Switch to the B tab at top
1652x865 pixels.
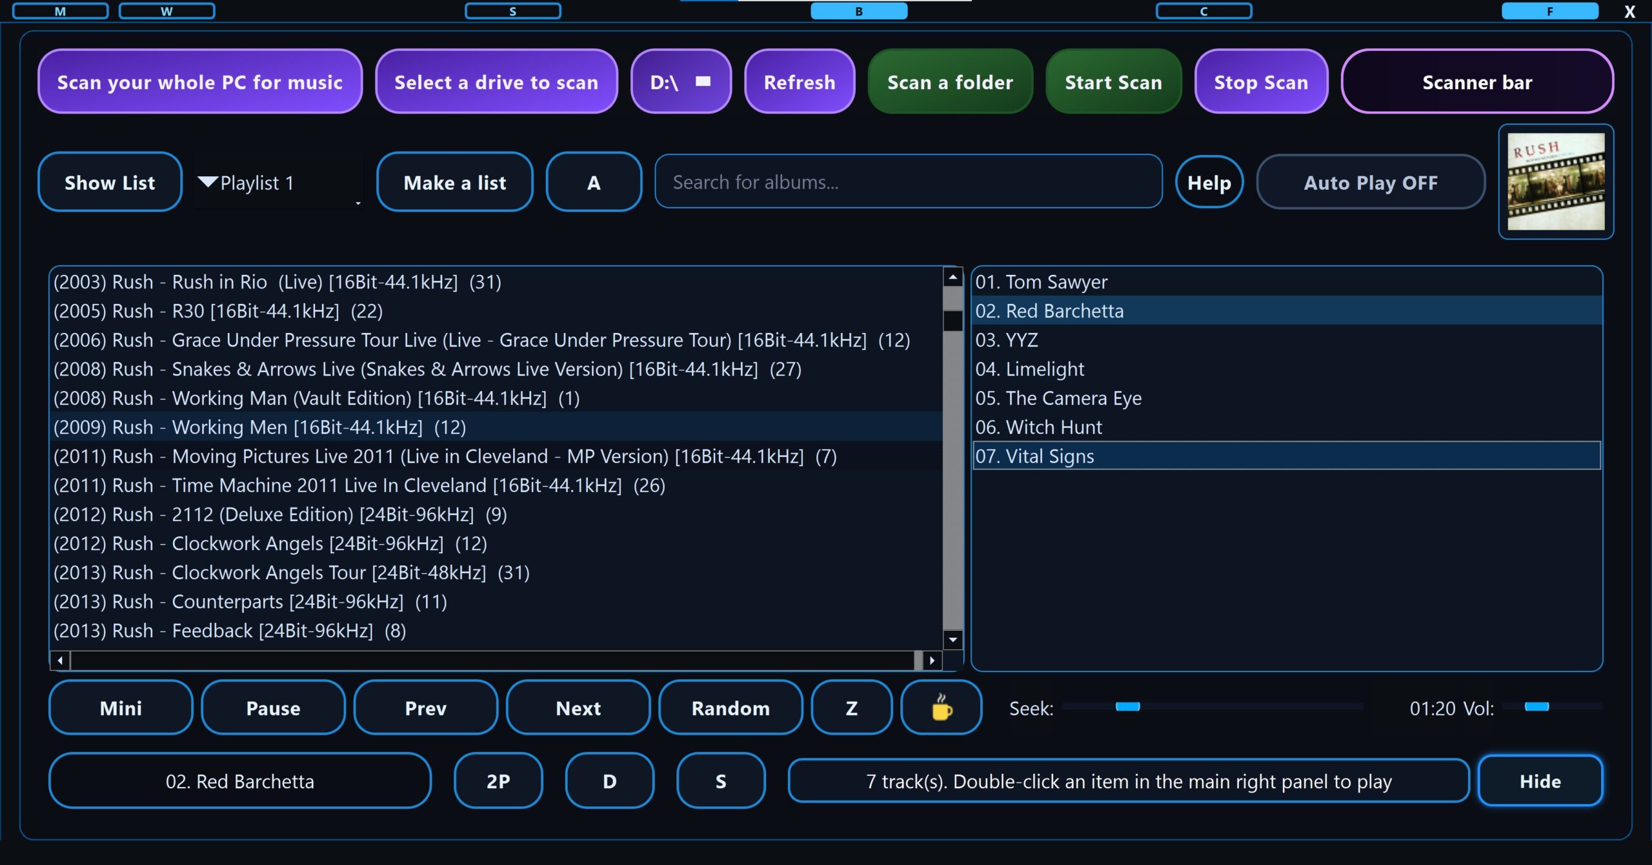(x=858, y=11)
